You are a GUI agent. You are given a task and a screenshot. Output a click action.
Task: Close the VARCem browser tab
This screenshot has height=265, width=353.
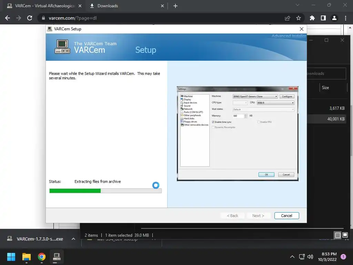(x=80, y=6)
